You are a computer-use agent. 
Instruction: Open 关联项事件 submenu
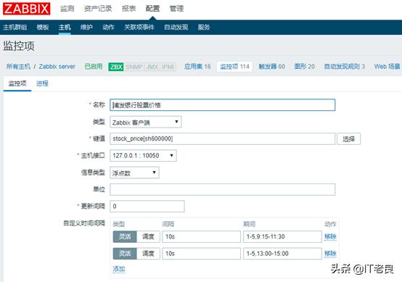tap(139, 27)
